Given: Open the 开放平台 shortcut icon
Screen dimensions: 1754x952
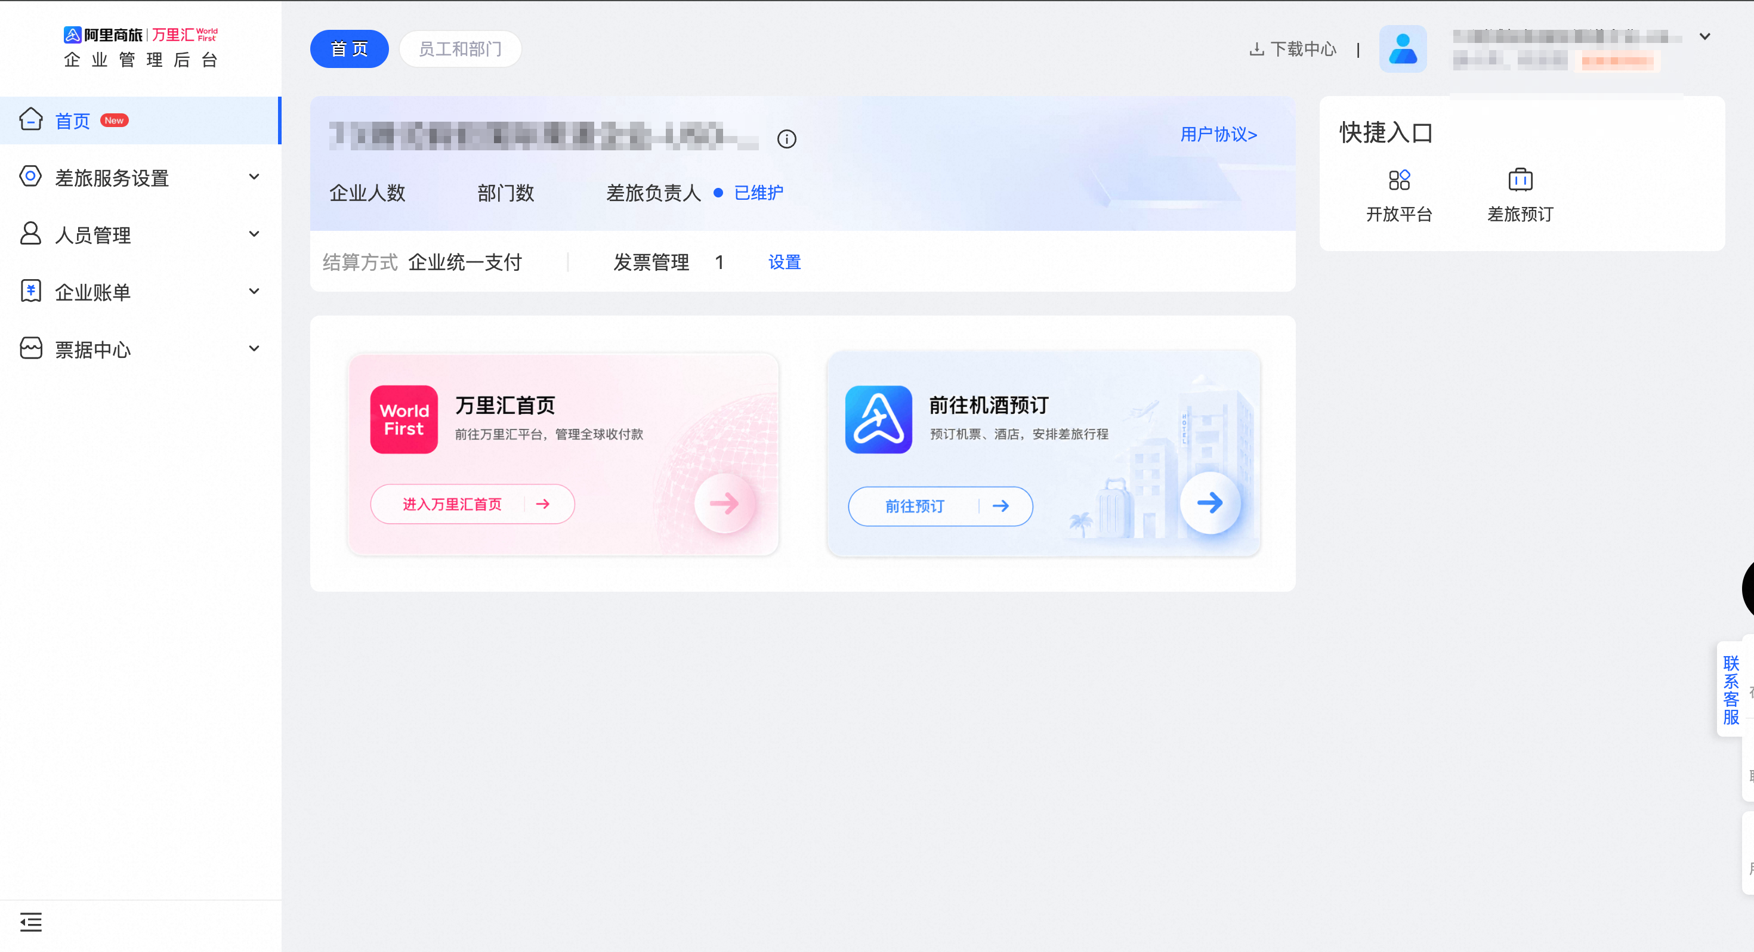Looking at the screenshot, I should (1398, 181).
